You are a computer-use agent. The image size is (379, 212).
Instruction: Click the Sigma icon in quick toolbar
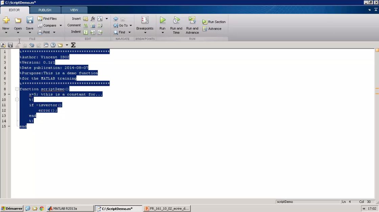tap(73, 45)
